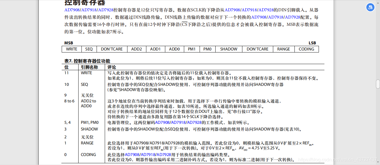Click bit number 11 in table
380x165 pixels.
click(x=66, y=73)
